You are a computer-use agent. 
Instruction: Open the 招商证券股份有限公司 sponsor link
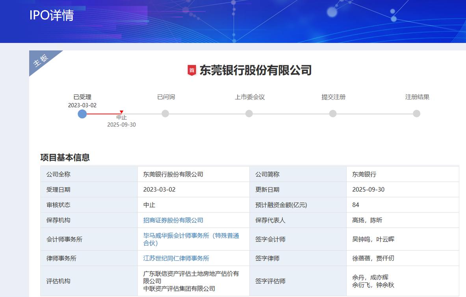pyautogui.click(x=173, y=220)
